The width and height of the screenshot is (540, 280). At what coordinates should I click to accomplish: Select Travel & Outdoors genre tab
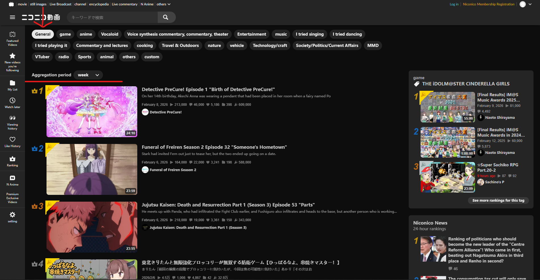(x=180, y=46)
